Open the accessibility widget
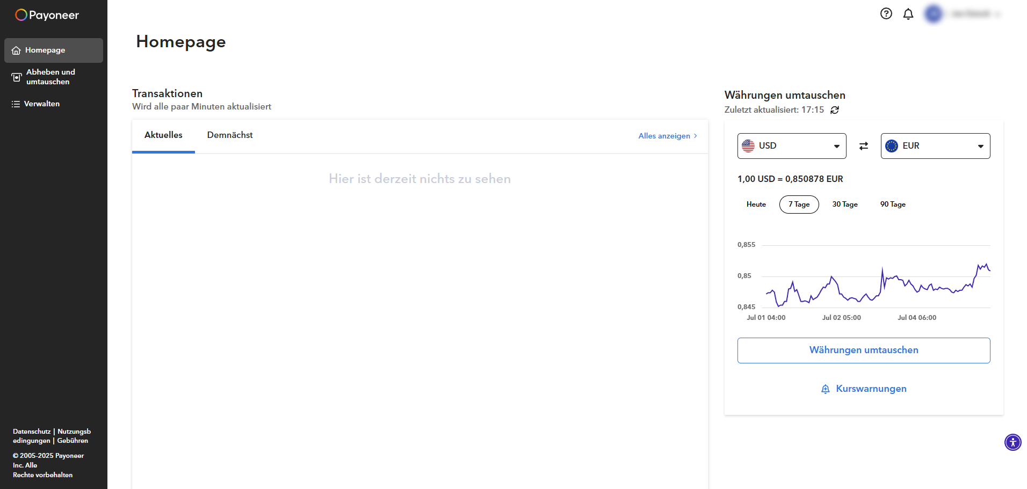Image resolution: width=1027 pixels, height=489 pixels. (x=1012, y=442)
